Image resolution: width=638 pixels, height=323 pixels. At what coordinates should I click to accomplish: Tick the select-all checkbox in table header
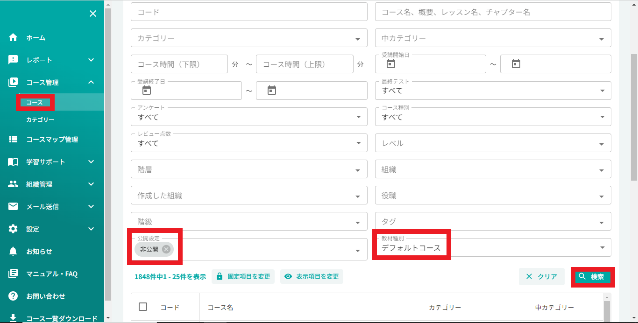(x=143, y=307)
